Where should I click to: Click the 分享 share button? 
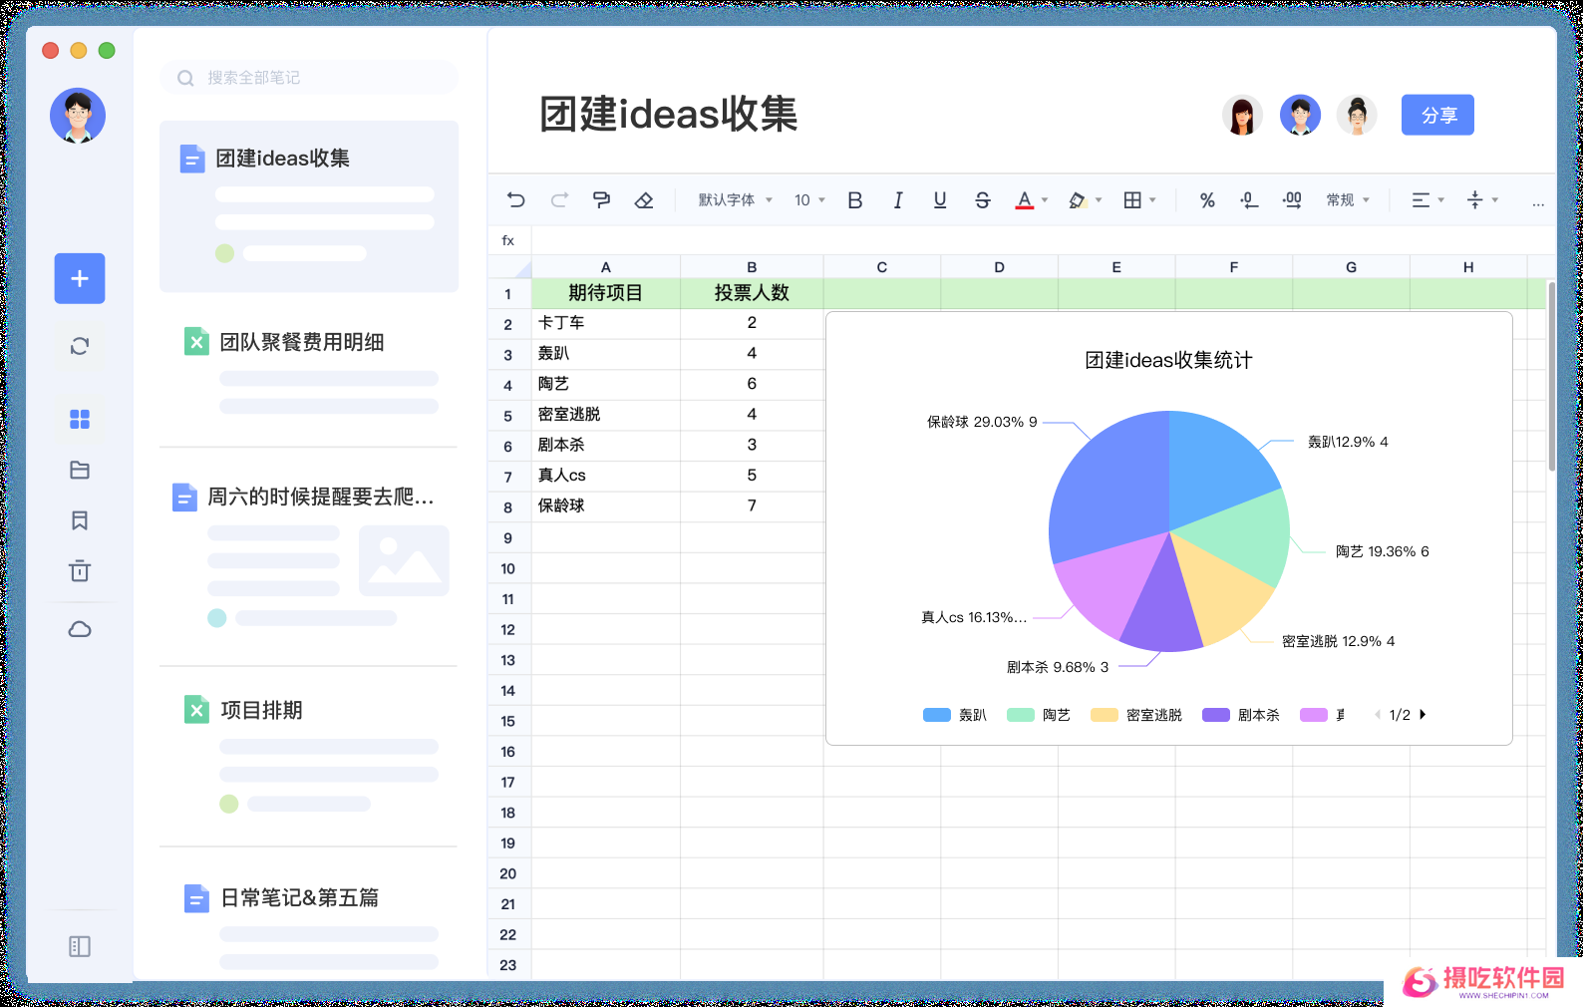point(1436,116)
